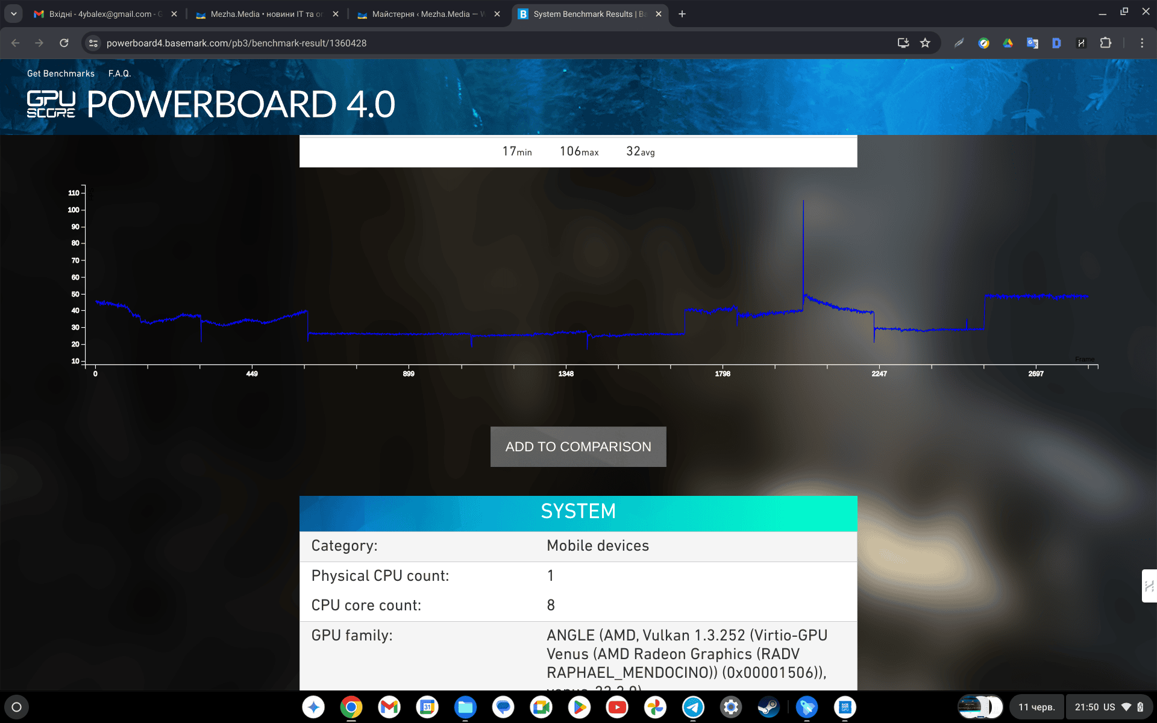Open the Get Benchmarks menu item

tap(61, 74)
